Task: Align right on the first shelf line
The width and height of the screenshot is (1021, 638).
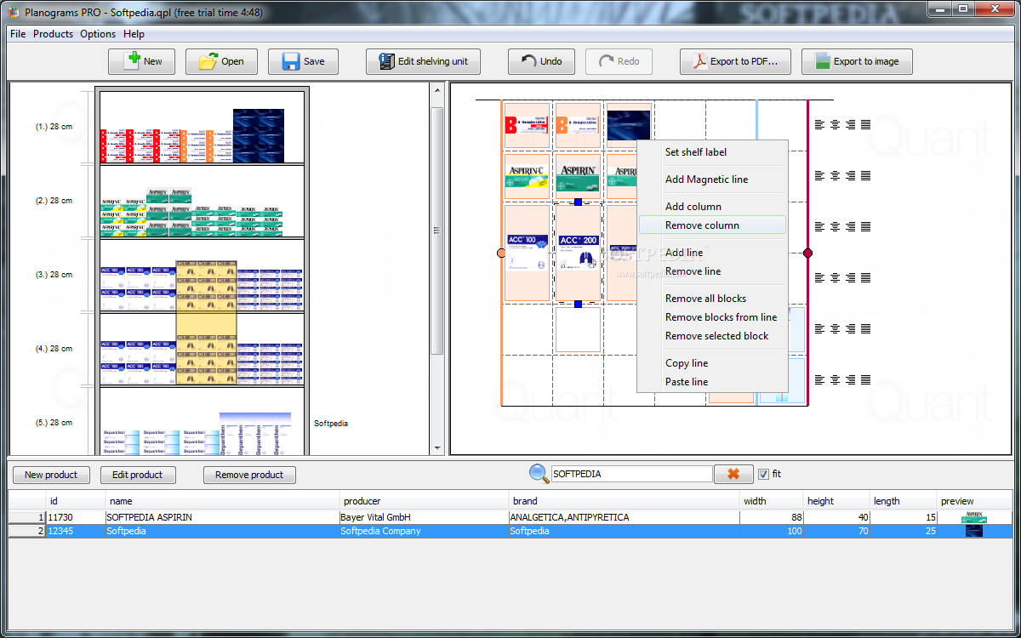Action: [851, 124]
